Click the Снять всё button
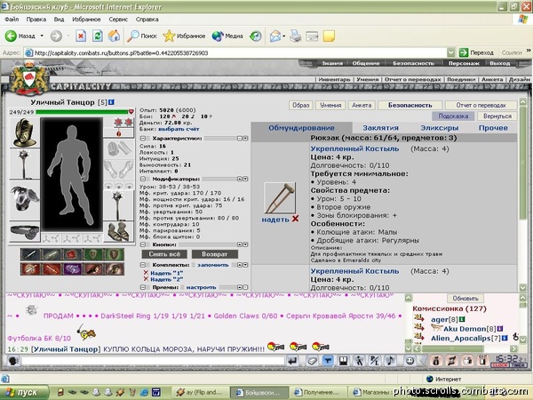 point(164,254)
